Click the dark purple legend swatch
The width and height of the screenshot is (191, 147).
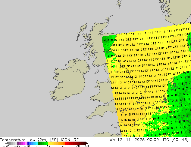[18, 143]
